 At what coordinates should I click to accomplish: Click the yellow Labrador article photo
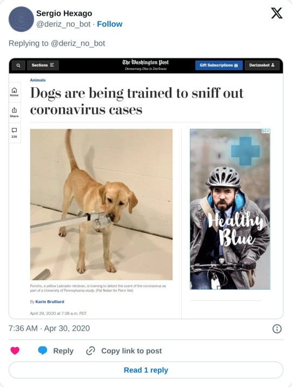point(102,204)
